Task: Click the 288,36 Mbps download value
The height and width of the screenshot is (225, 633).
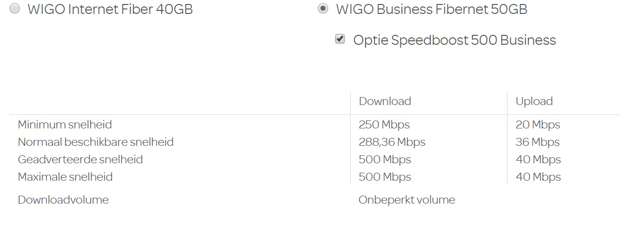Action: (x=392, y=142)
